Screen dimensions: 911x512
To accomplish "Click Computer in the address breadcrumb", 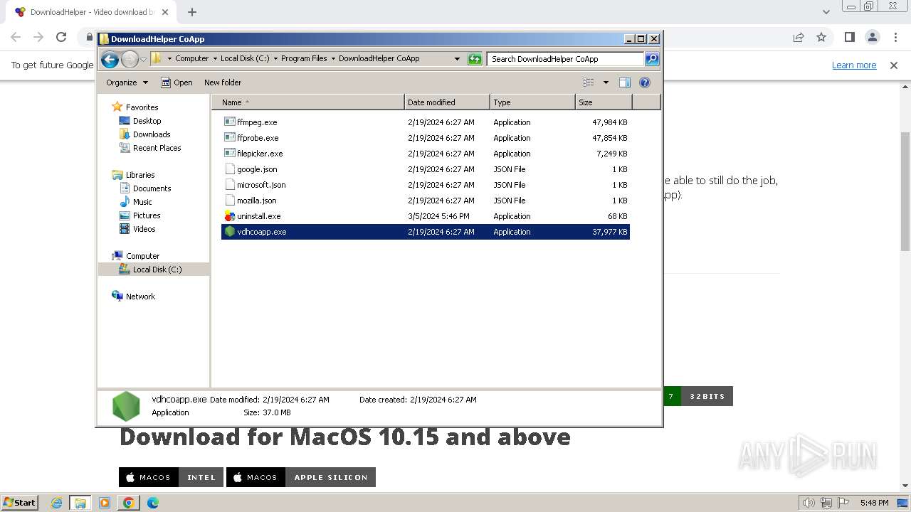I will (x=192, y=59).
